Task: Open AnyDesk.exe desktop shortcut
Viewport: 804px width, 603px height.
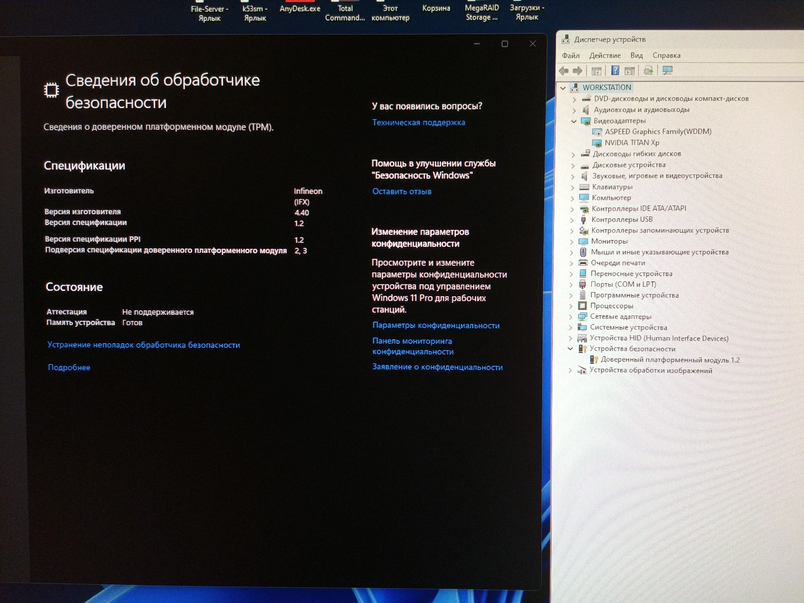Action: point(300,8)
